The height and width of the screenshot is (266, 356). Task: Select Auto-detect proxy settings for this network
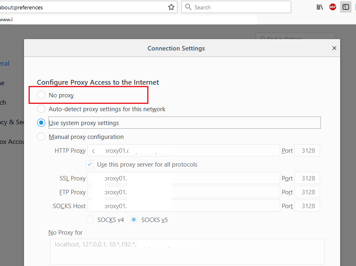click(x=41, y=109)
